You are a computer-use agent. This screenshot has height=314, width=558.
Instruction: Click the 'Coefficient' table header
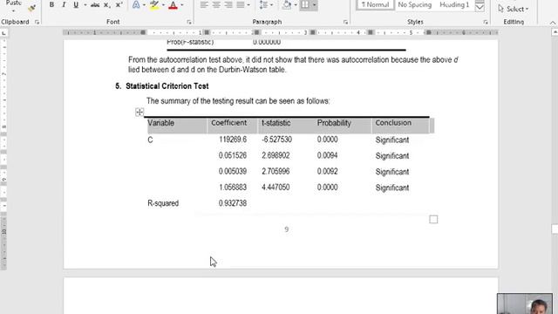point(228,123)
